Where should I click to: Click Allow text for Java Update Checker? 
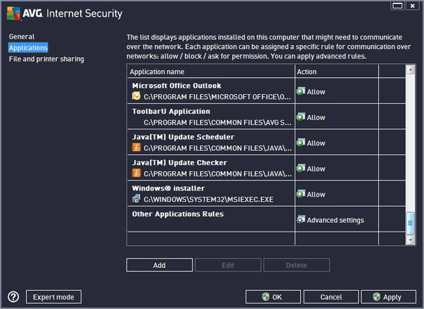[x=316, y=169]
